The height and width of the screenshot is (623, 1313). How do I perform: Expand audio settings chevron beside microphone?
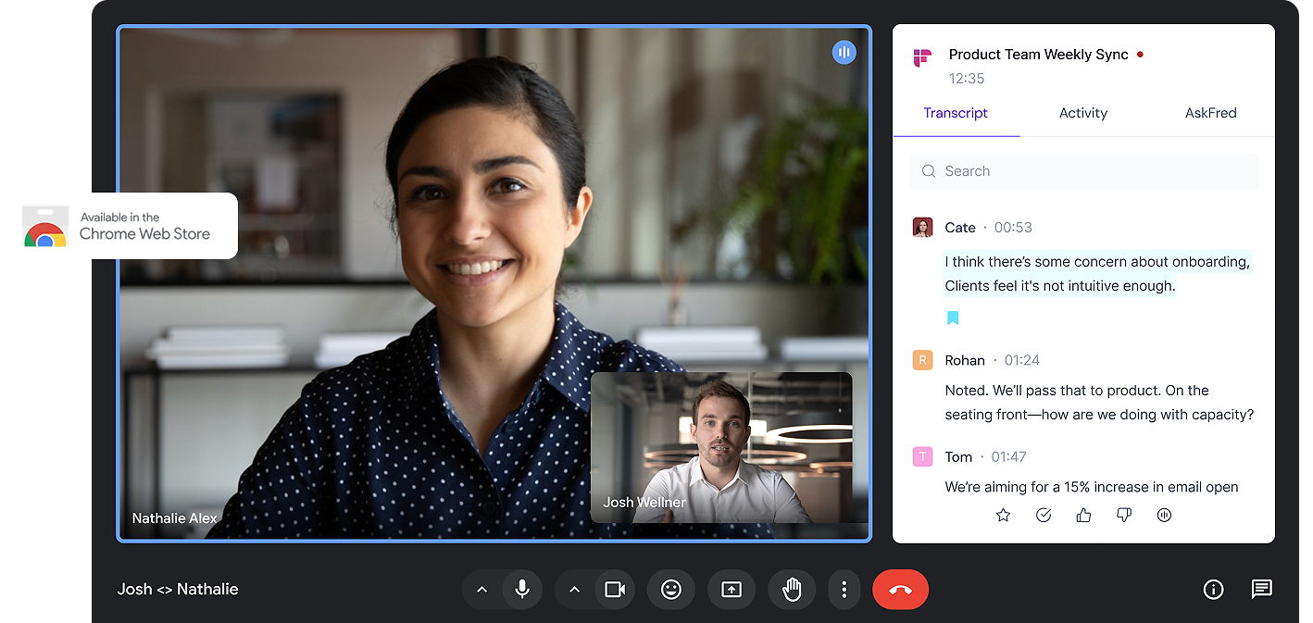[481, 589]
